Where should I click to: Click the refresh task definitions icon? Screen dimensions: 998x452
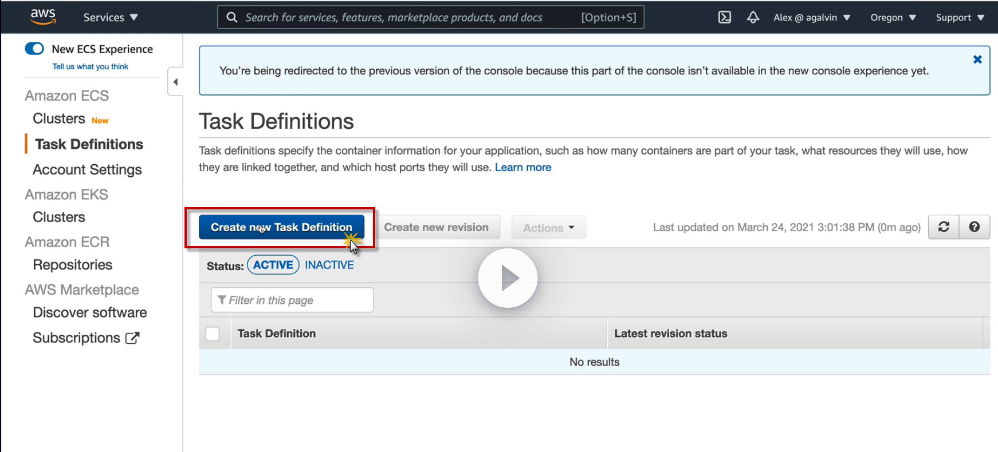tap(944, 227)
